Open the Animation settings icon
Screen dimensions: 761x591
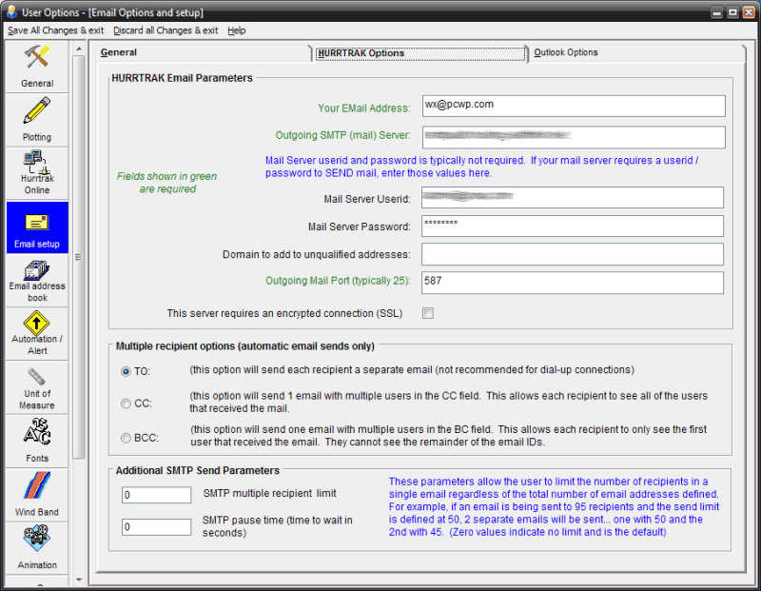37,545
